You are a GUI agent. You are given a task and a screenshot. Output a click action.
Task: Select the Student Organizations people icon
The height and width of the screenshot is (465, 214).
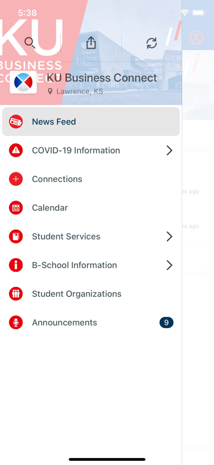click(x=16, y=294)
